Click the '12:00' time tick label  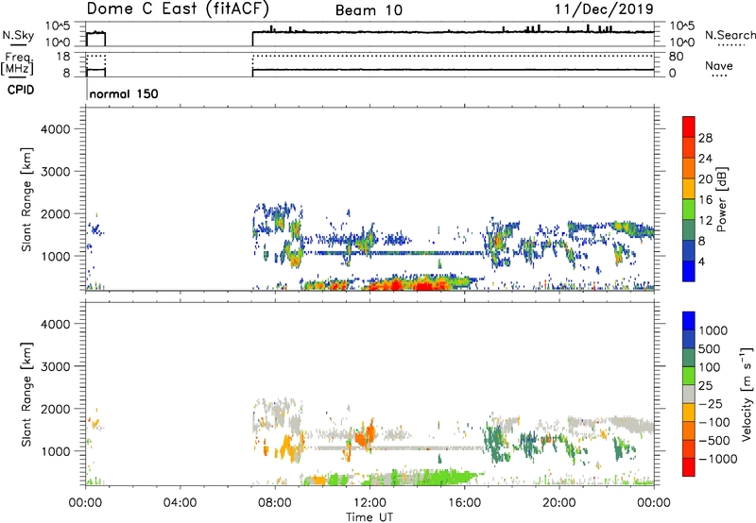tap(369, 503)
